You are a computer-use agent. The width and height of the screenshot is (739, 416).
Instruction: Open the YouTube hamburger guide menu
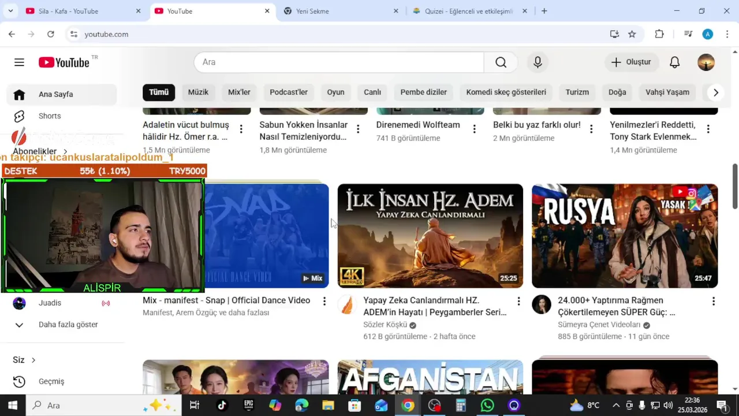pos(19,62)
